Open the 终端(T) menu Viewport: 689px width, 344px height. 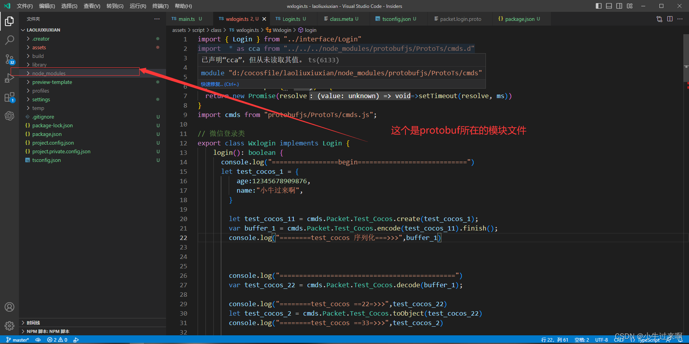161,6
